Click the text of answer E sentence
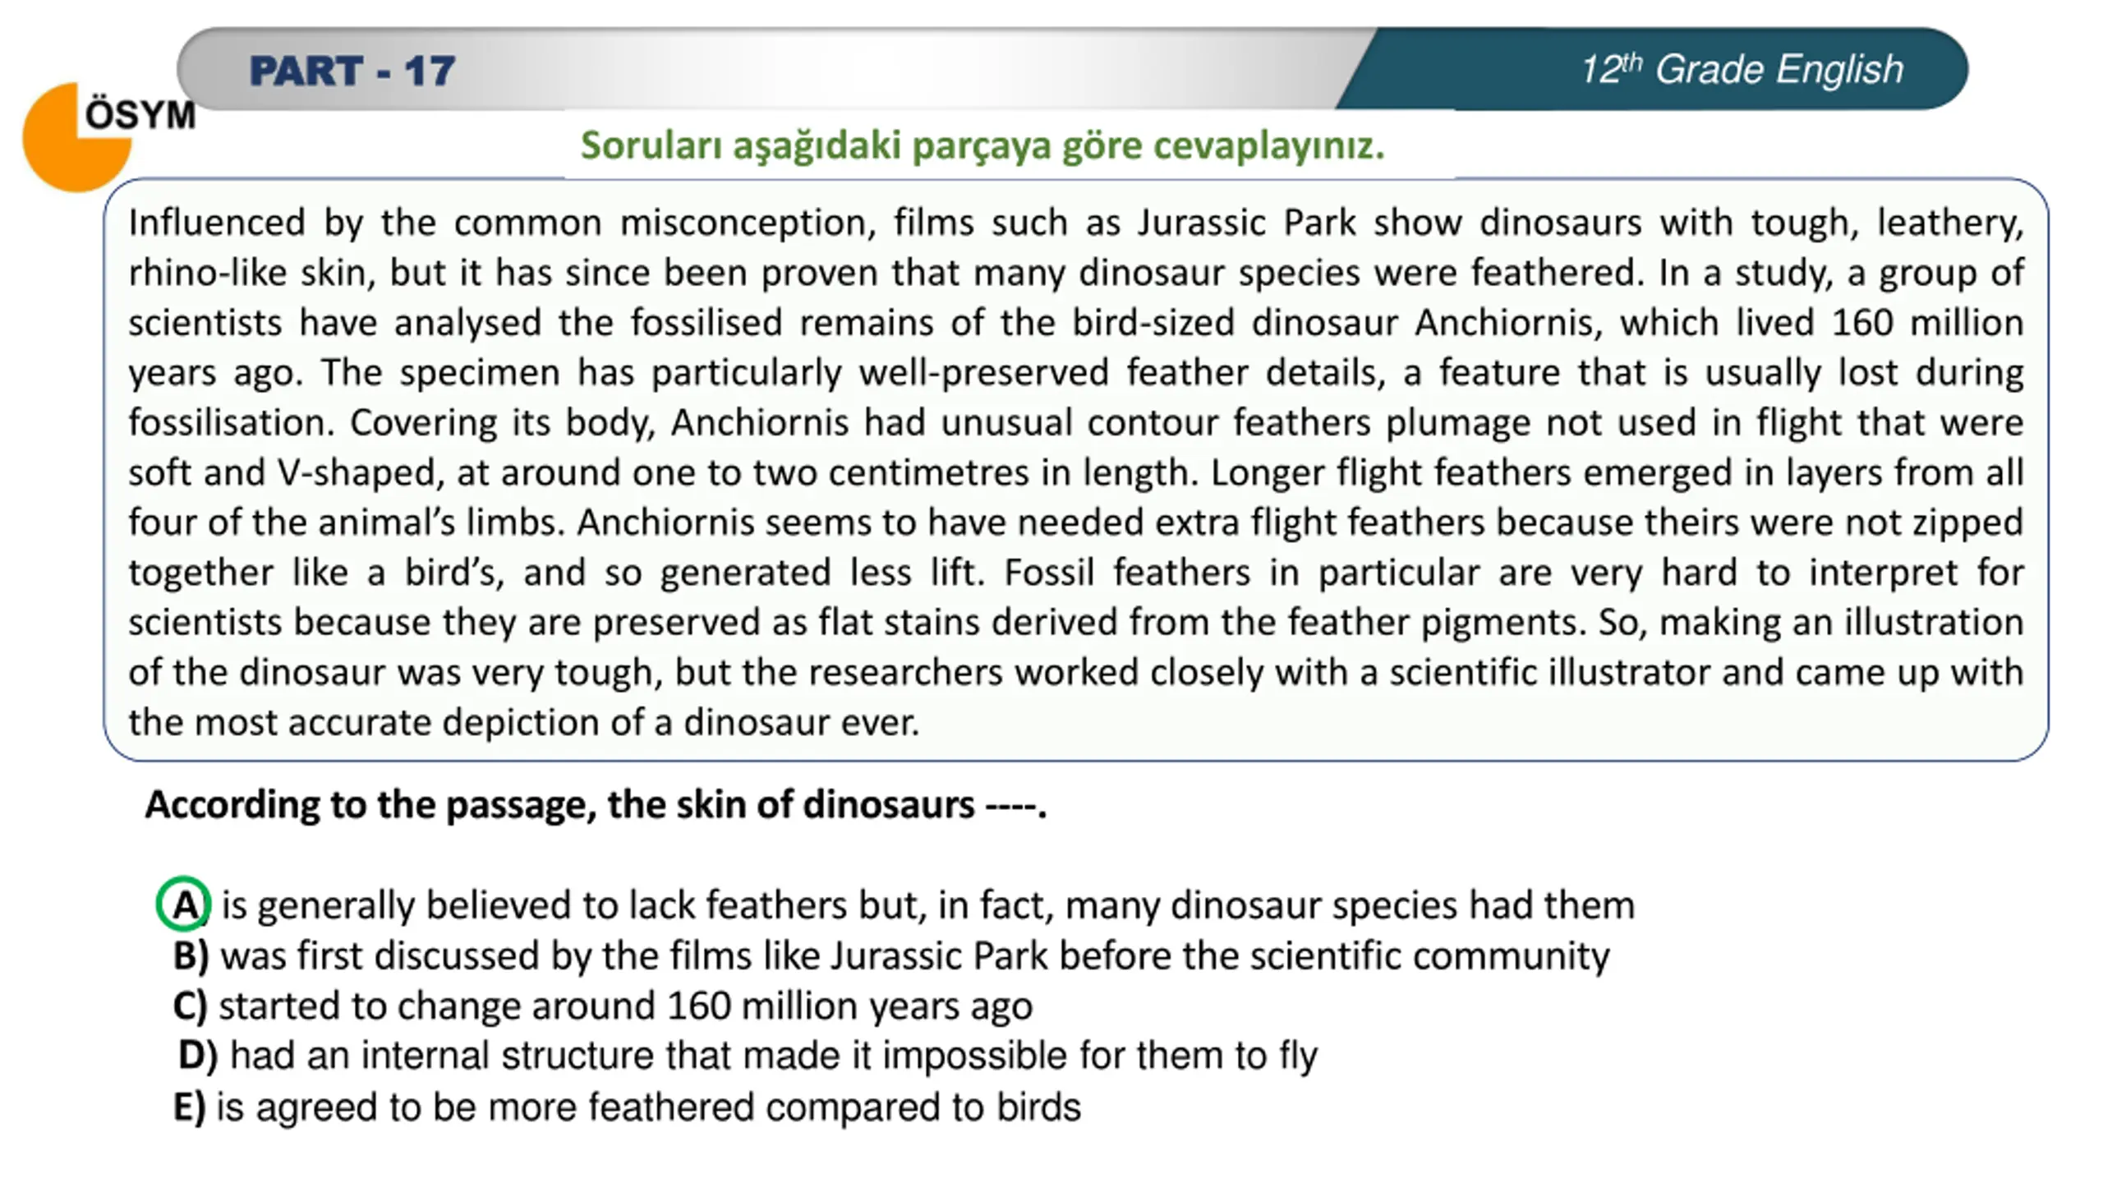The image size is (2103, 1183). tap(648, 1107)
